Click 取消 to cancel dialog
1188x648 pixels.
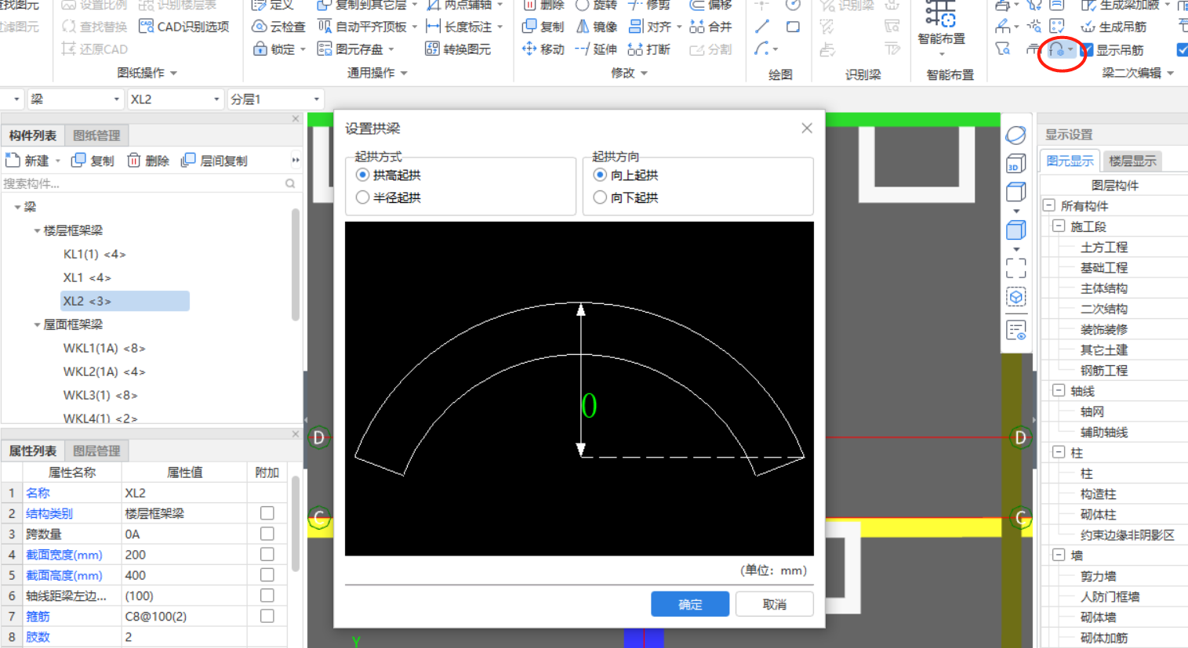click(774, 604)
